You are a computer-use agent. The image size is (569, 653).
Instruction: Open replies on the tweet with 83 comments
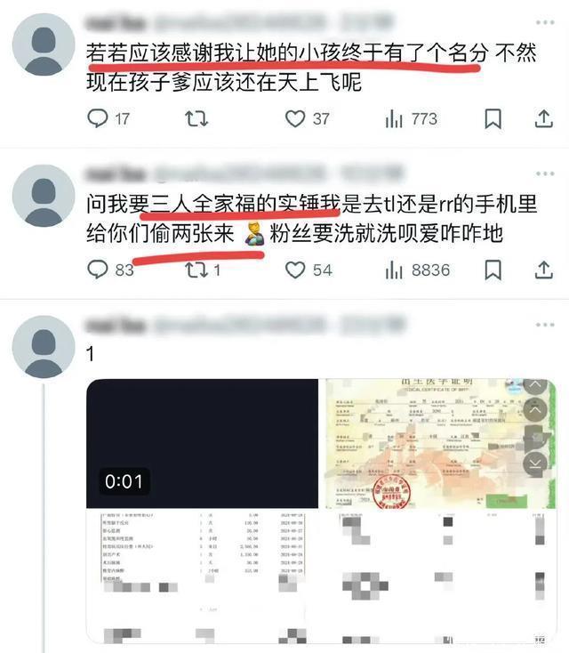click(110, 270)
